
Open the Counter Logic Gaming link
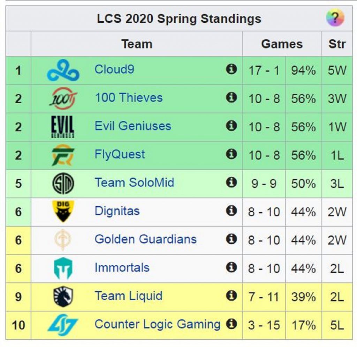pyautogui.click(x=157, y=324)
